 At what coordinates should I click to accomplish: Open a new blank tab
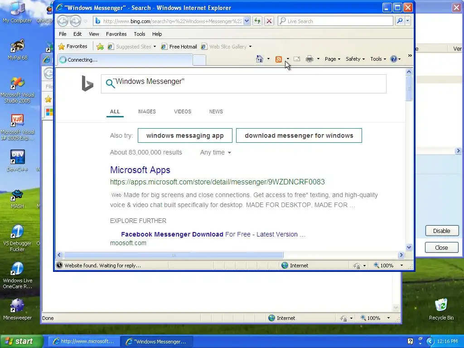(199, 60)
